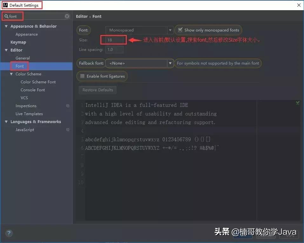Click the help question-mark icon at bottom left
The height and width of the screenshot is (243, 304).
[x=9, y=233]
